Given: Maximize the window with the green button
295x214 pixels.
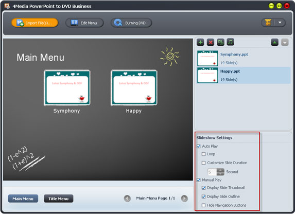Looking at the screenshot, I should [279, 6].
